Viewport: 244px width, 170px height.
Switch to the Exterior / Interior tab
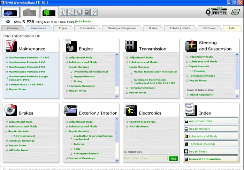(x=180, y=28)
